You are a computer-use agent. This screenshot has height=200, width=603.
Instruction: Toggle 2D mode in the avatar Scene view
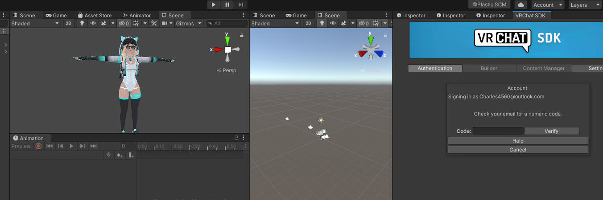[68, 23]
